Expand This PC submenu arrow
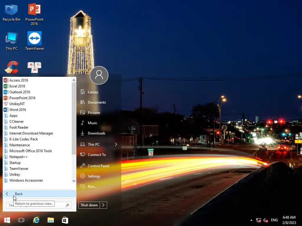 tap(116, 144)
